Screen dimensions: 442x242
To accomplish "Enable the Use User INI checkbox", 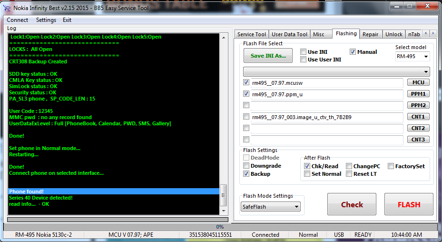I will (304, 60).
